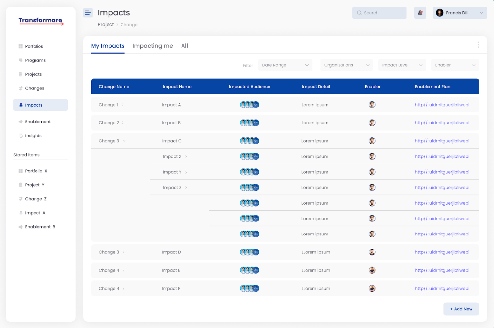Click the audience avatars in Impact X row

click(250, 156)
